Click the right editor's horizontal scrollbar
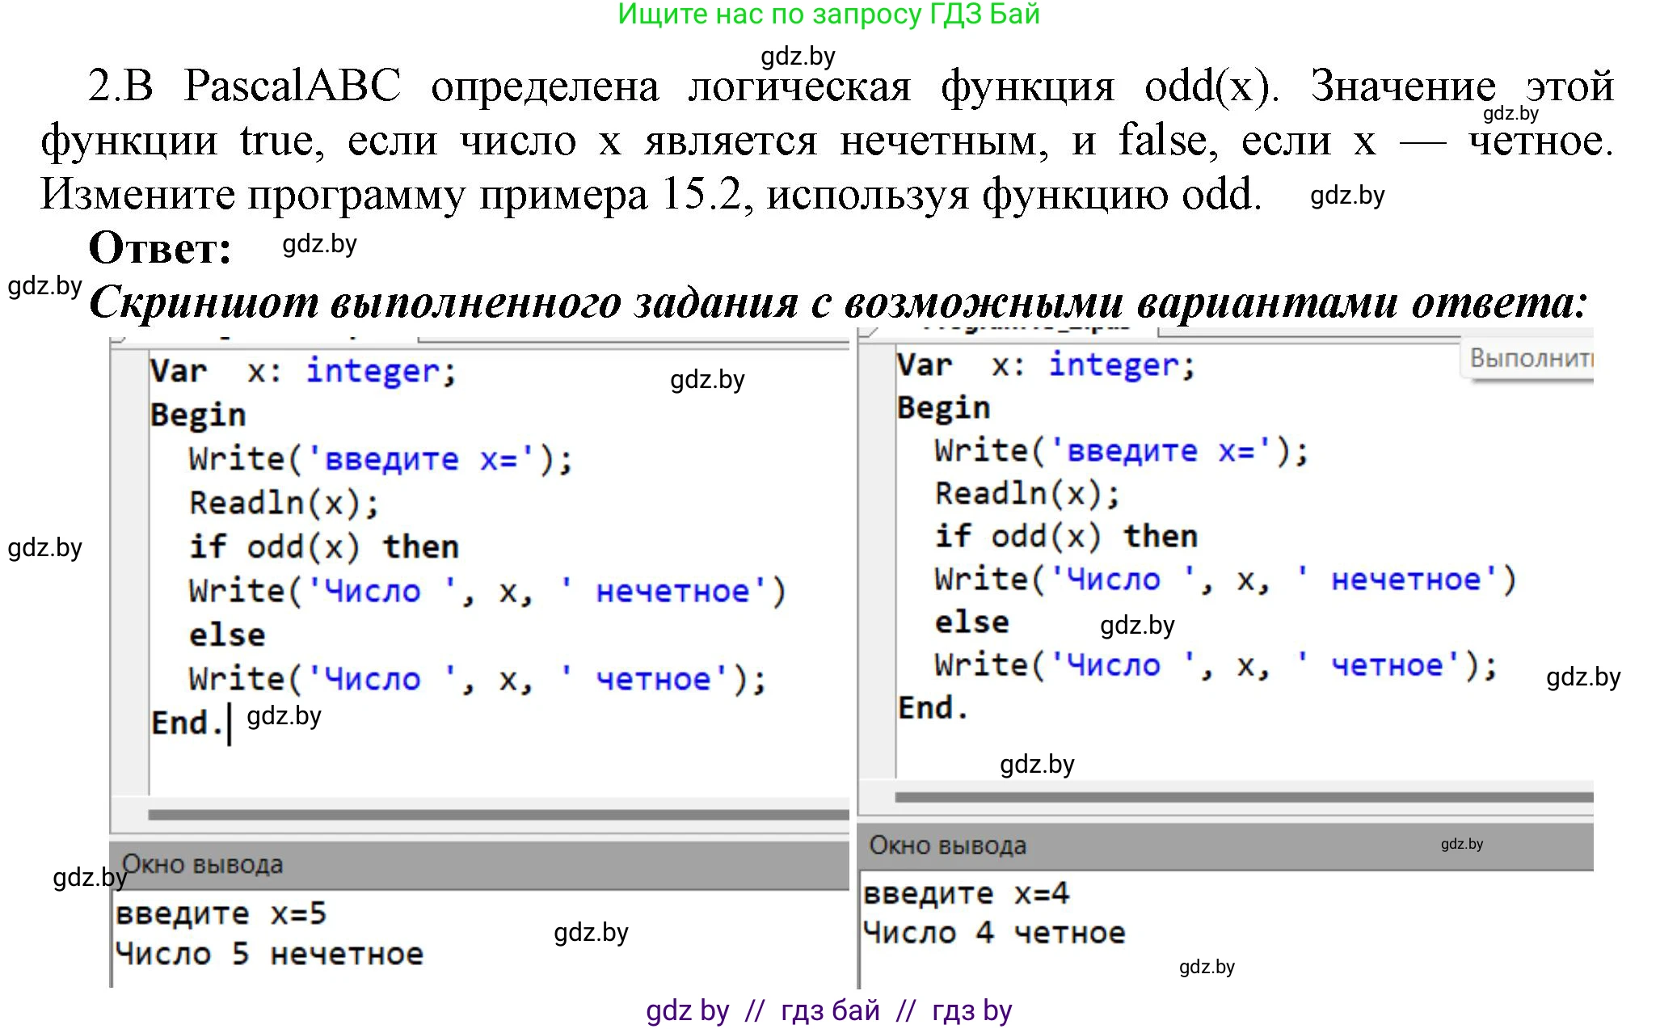The width and height of the screenshot is (1660, 1029). point(1243,797)
